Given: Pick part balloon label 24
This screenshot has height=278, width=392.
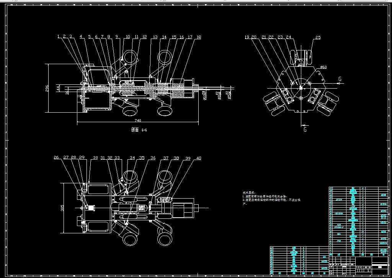Looking at the screenshot, I should coord(289,37).
